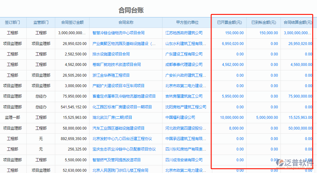
Task: Click the 中国福利建设公司 company link
Action: click(x=180, y=118)
